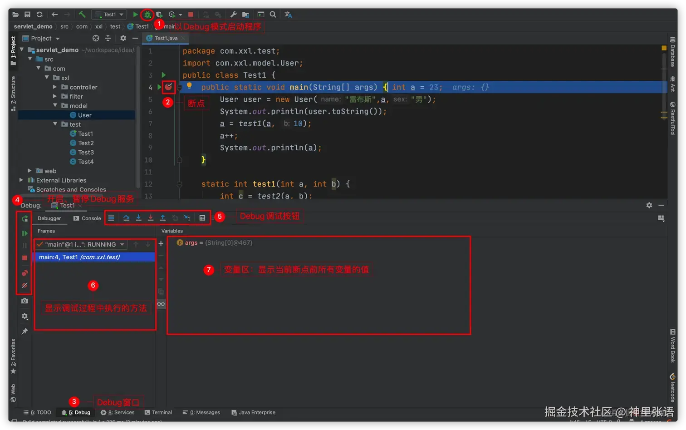
Task: Toggle watches view glasses icon
Action: tap(161, 304)
